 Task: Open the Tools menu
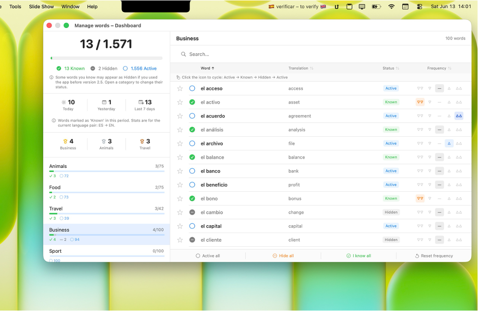pos(15,7)
